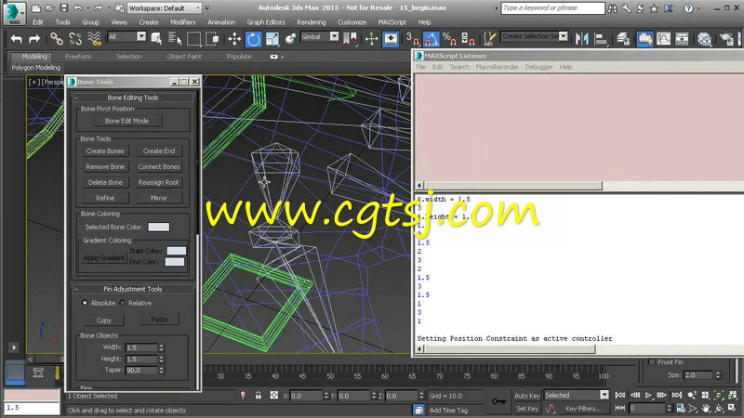Toggle the Auto Key button

(527, 396)
